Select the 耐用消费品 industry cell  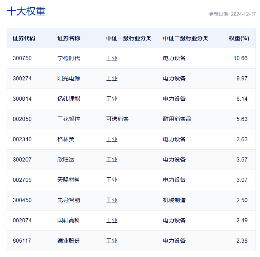click(177, 119)
